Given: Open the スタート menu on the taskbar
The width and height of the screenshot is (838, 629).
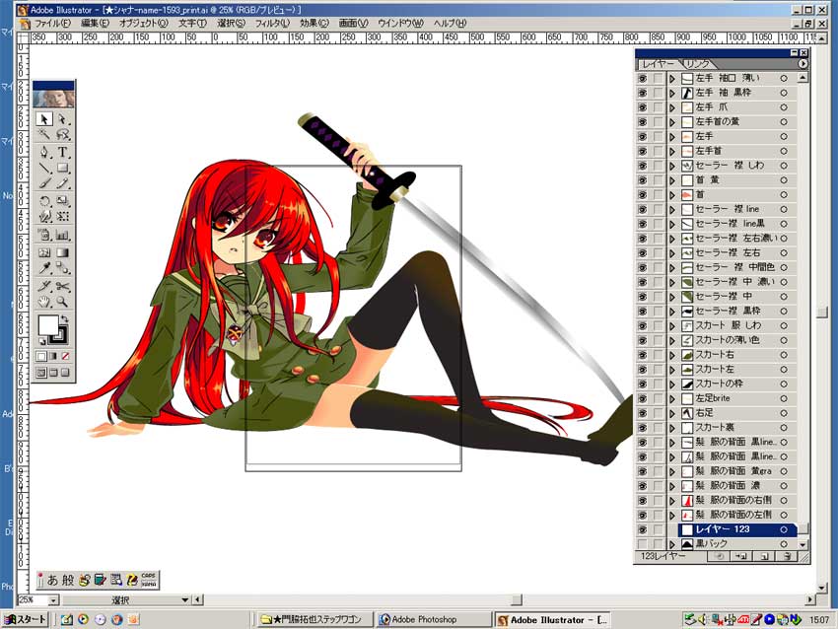Looking at the screenshot, I should 25,619.
